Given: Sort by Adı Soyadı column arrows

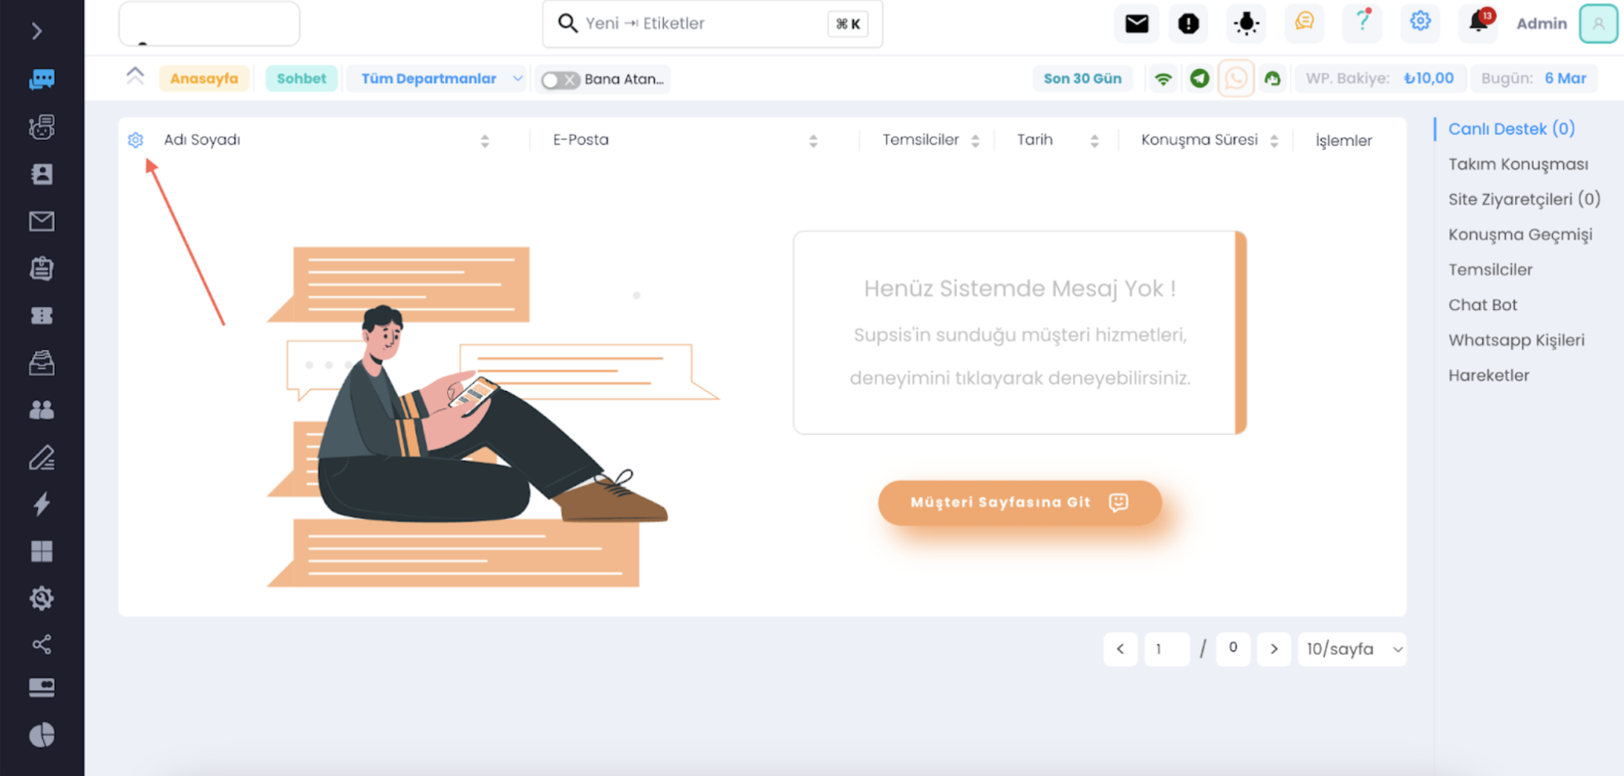Looking at the screenshot, I should (485, 141).
